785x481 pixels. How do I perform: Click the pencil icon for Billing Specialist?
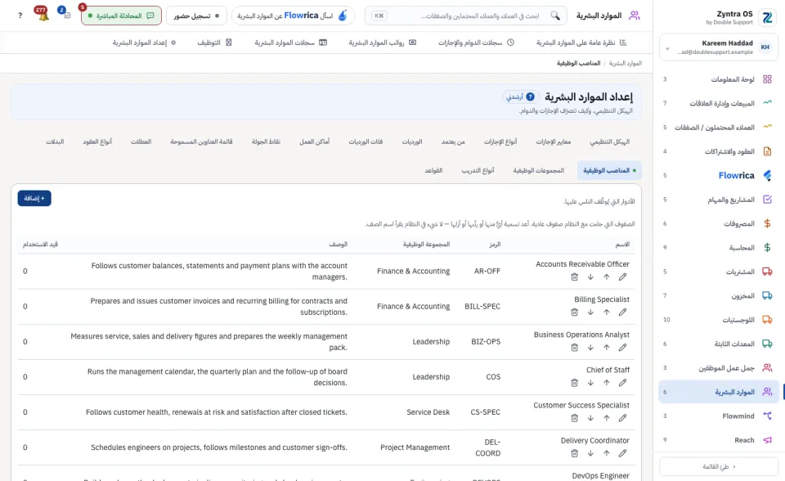click(622, 312)
